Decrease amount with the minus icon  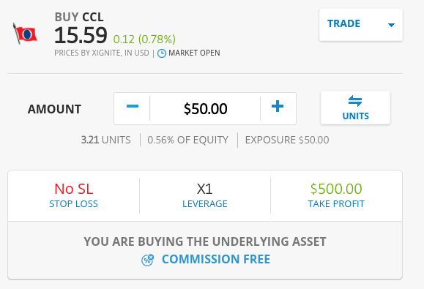point(133,106)
